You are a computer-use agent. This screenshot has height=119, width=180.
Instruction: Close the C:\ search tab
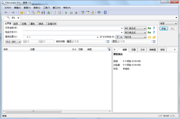[x=18, y=18]
